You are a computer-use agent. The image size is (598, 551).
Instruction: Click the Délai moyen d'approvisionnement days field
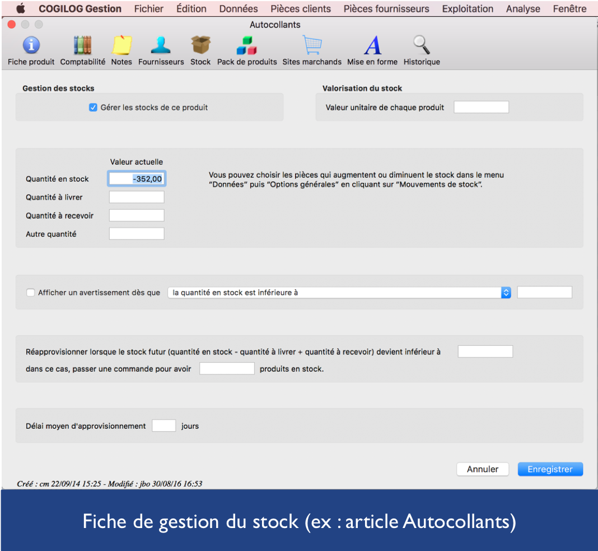164,426
